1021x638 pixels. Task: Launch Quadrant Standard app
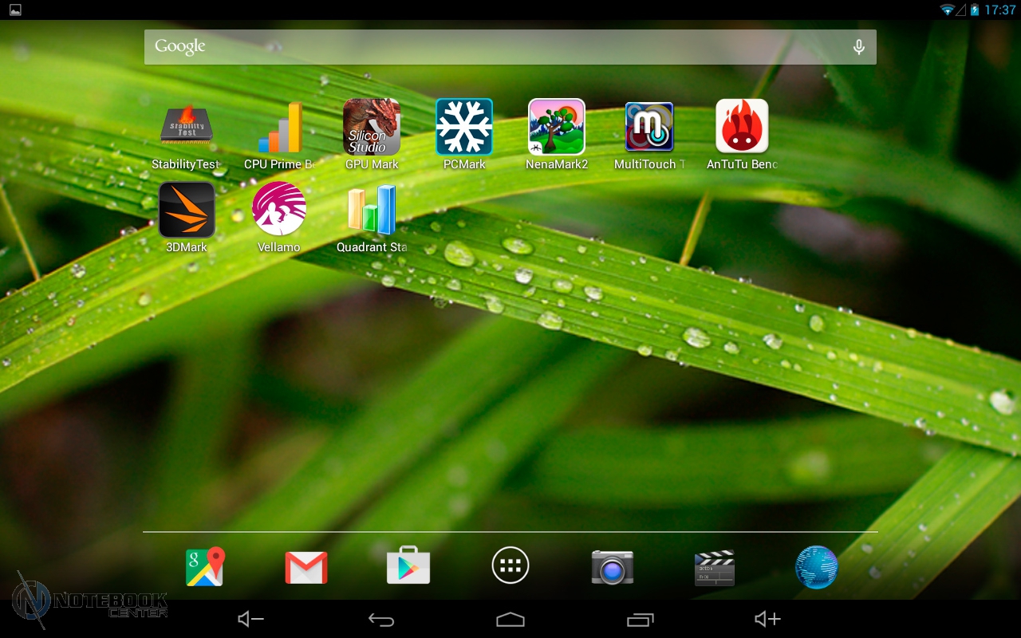pyautogui.click(x=372, y=211)
